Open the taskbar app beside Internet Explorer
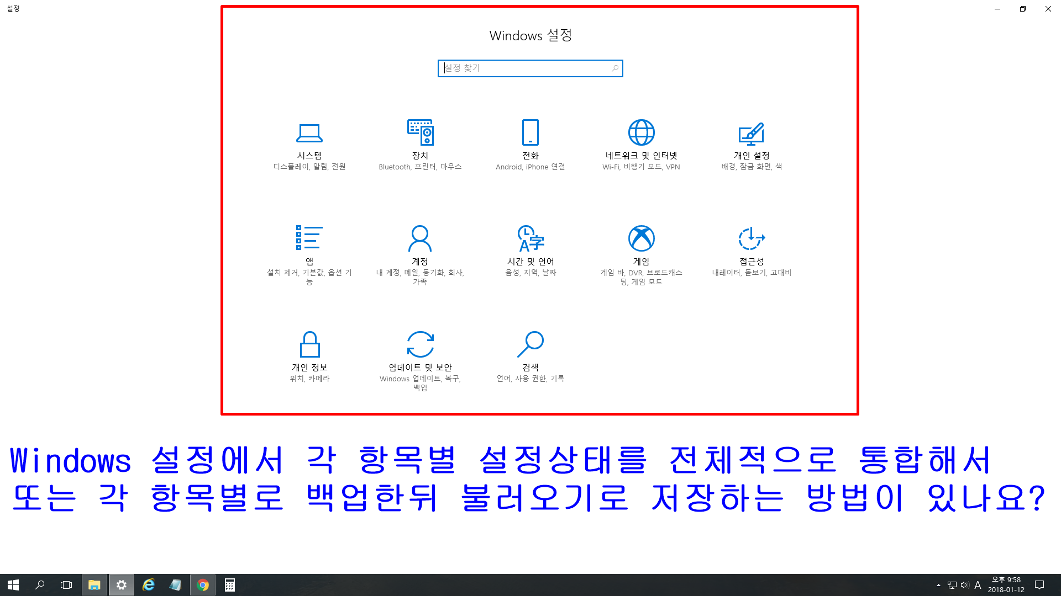This screenshot has width=1061, height=596. (176, 585)
